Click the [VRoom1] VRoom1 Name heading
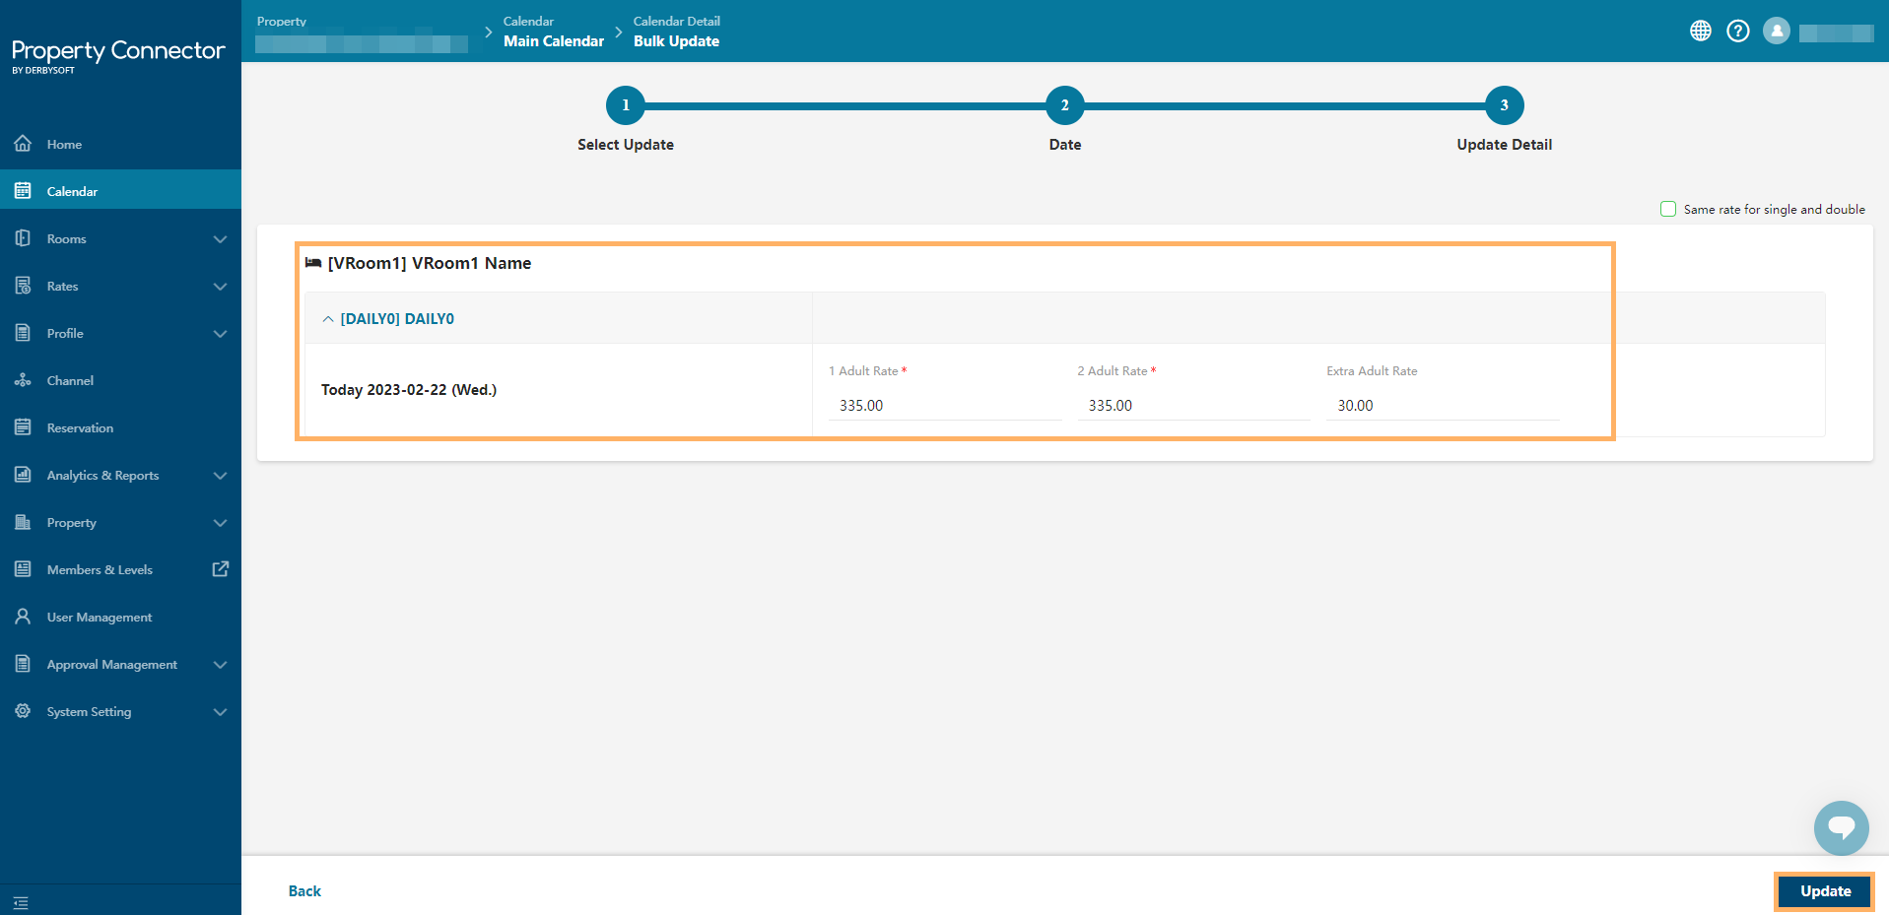The image size is (1889, 915). click(429, 263)
